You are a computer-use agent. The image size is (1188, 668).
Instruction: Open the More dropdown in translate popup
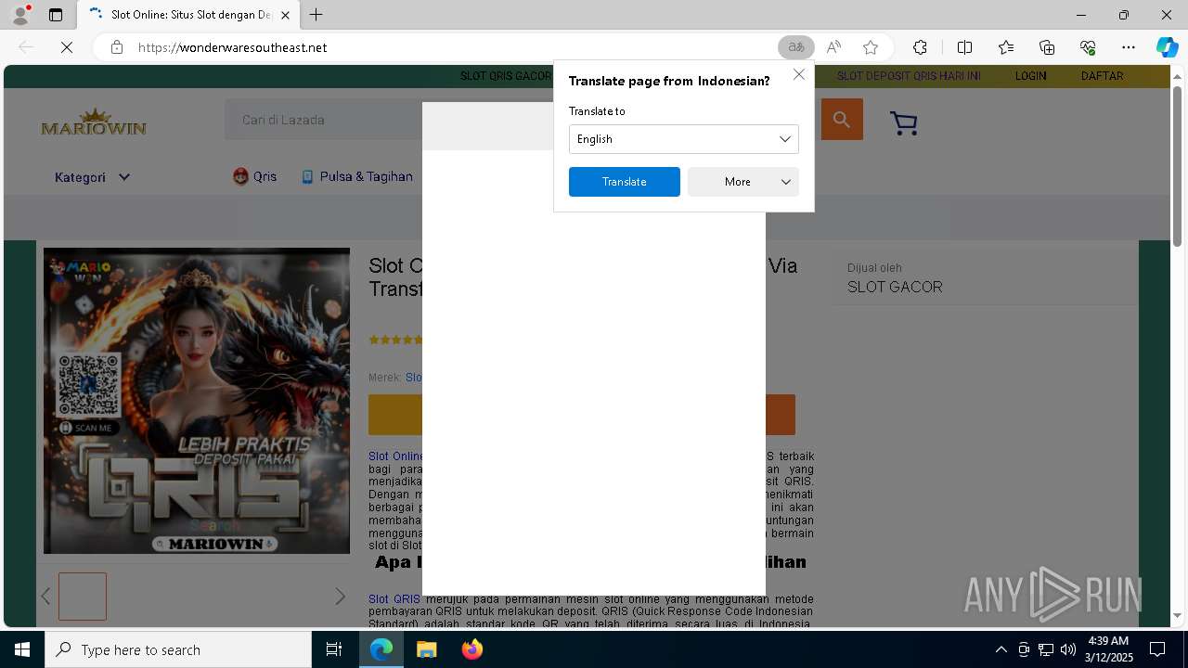pyautogui.click(x=742, y=182)
